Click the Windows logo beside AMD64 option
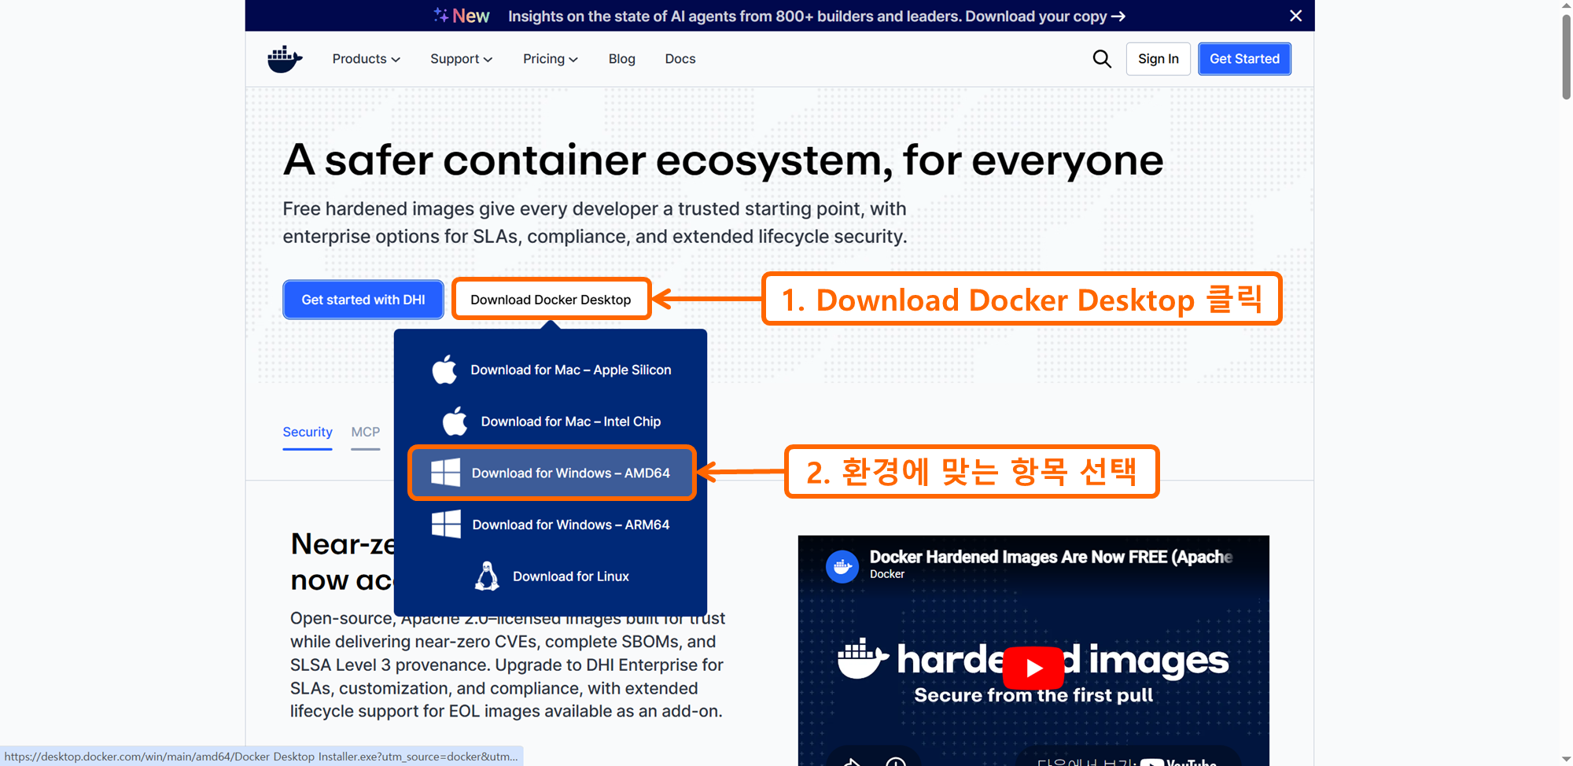The height and width of the screenshot is (766, 1573). (x=445, y=473)
